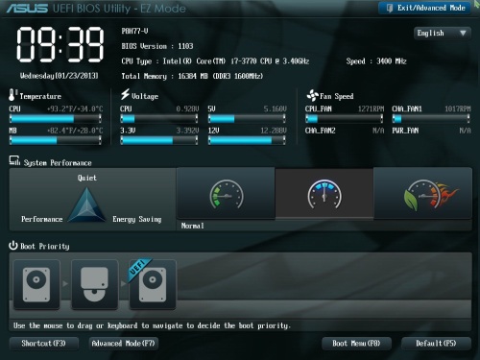This screenshot has height=360, width=480.
Task: Load defaults with Default (F5) button
Action: point(436,344)
